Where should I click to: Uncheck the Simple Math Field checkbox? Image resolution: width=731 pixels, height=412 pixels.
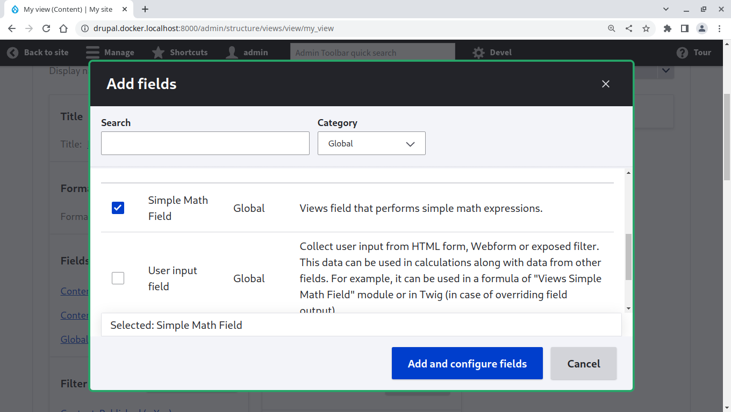click(118, 208)
